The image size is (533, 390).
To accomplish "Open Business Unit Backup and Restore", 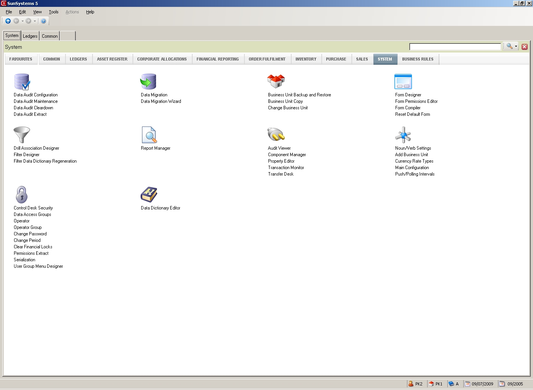I will [300, 95].
